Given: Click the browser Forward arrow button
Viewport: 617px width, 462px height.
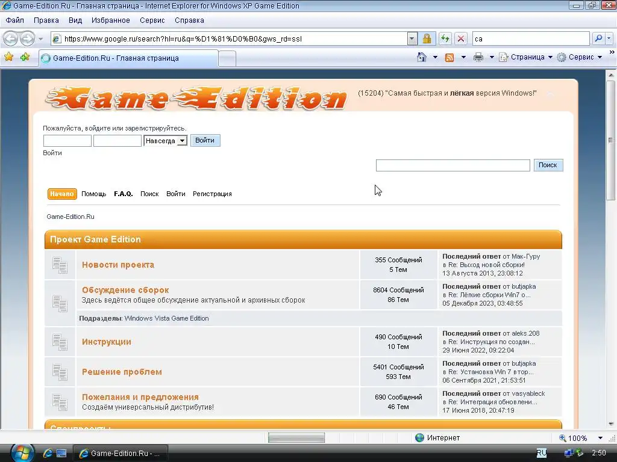Looking at the screenshot, I should click(28, 38).
